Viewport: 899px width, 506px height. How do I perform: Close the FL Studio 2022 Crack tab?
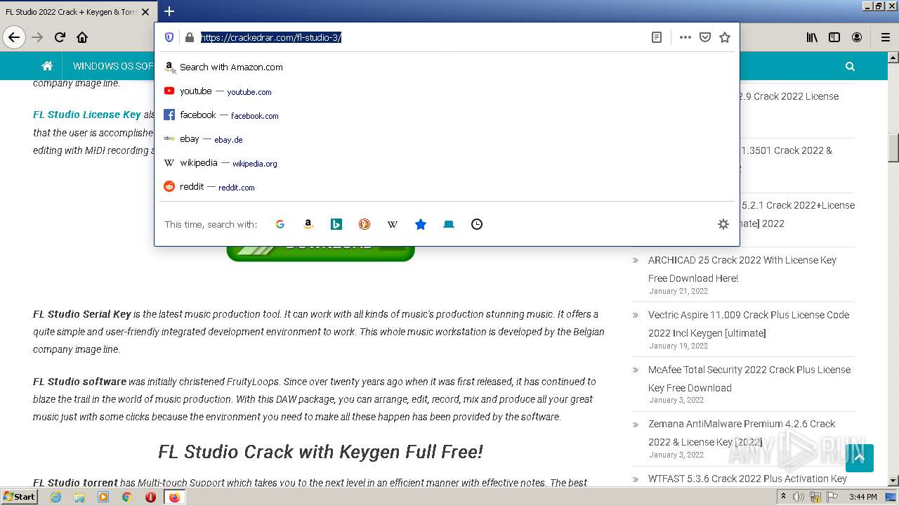(145, 12)
